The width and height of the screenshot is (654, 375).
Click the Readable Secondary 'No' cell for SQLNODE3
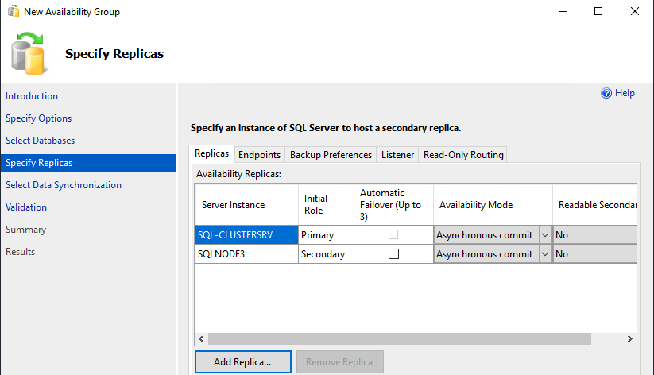coord(594,254)
